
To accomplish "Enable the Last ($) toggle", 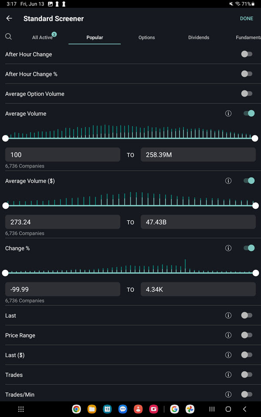I will click(247, 355).
